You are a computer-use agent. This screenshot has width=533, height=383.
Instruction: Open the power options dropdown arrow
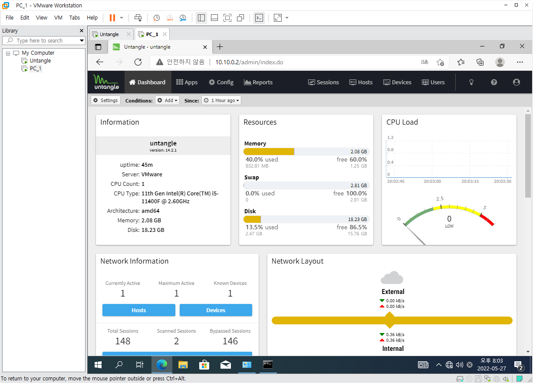tap(122, 18)
